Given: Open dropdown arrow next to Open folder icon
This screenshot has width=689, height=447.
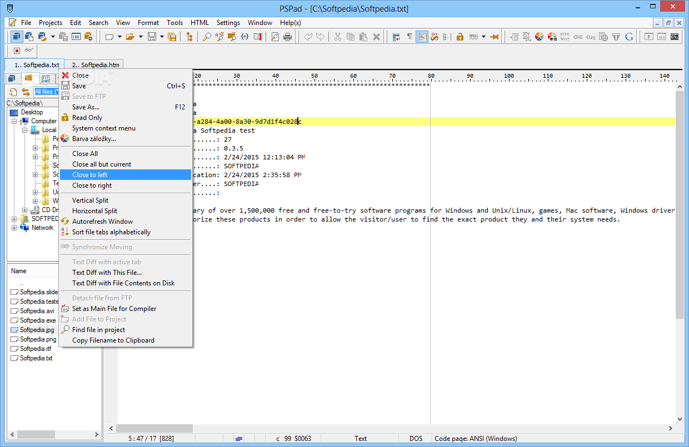Looking at the screenshot, I should pos(141,37).
